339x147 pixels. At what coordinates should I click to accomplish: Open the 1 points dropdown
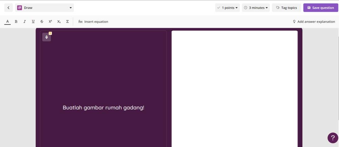[227, 8]
